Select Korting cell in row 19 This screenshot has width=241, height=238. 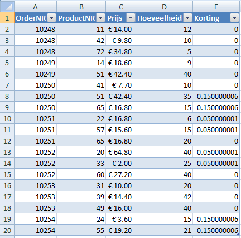point(216,219)
